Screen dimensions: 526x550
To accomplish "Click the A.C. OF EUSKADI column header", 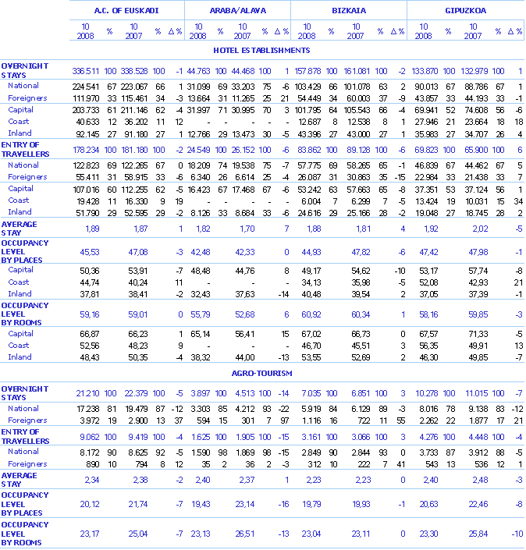I will (126, 11).
